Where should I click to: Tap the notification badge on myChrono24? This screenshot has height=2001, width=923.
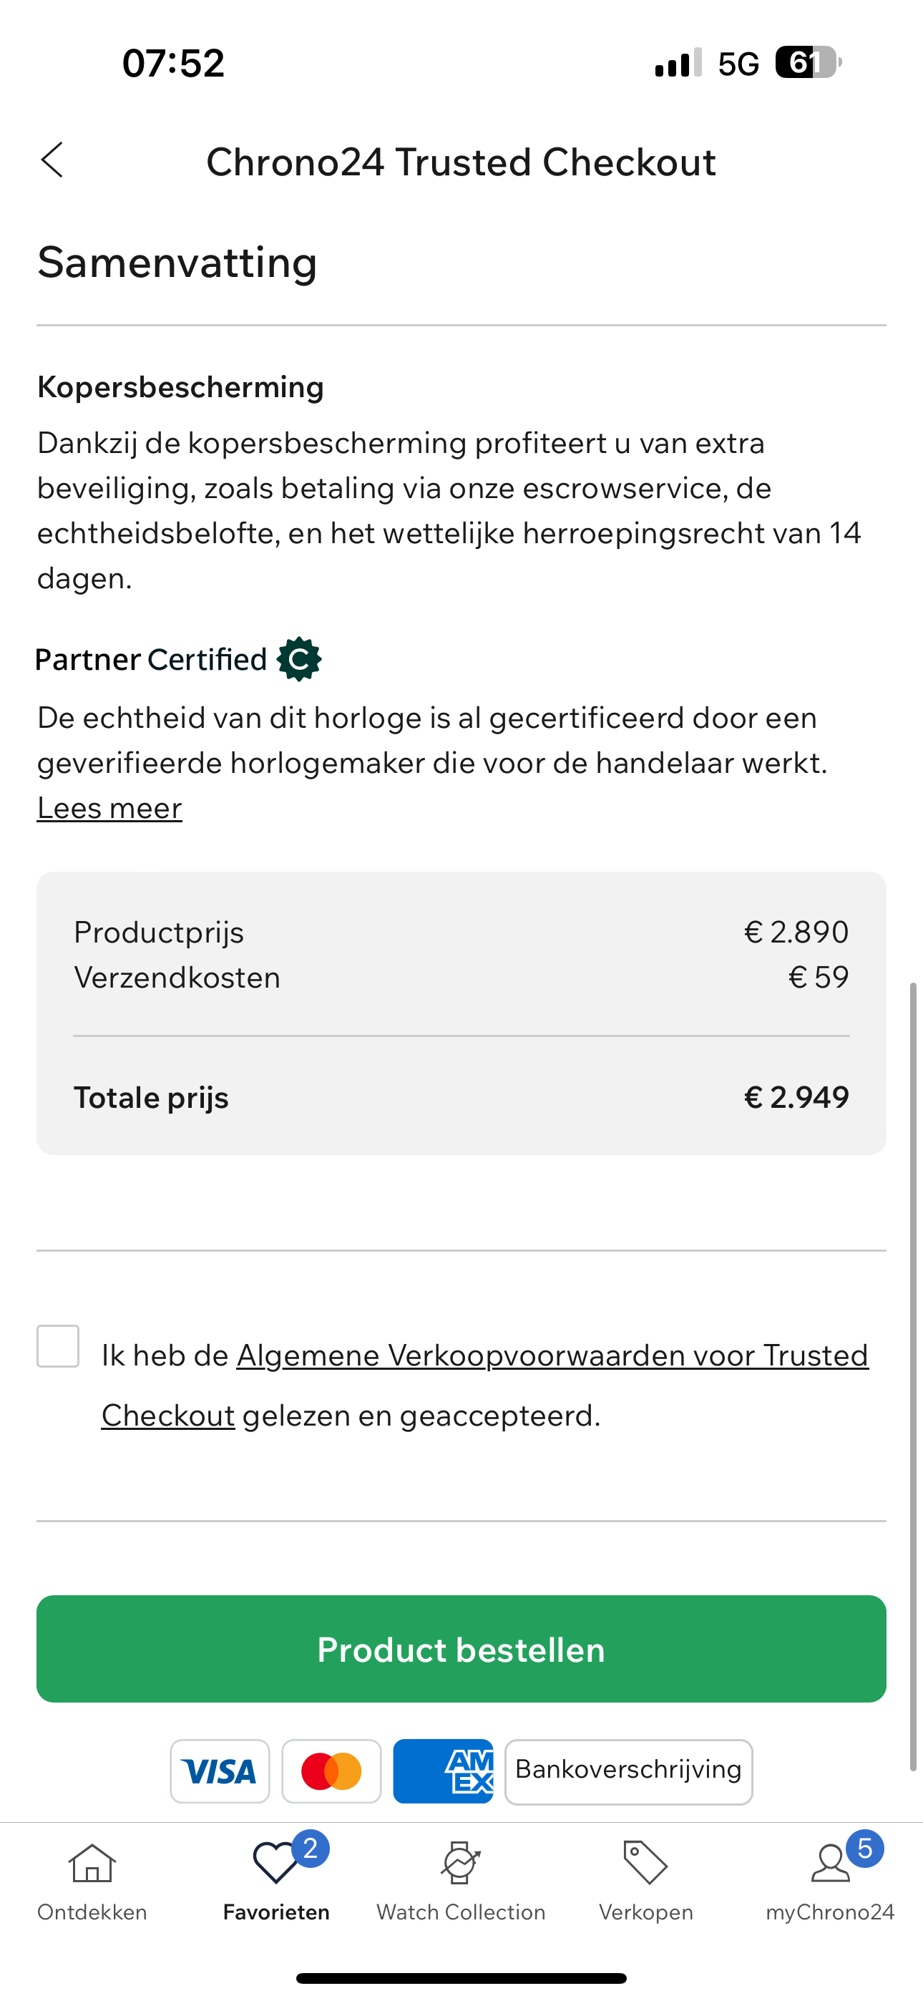point(865,1849)
